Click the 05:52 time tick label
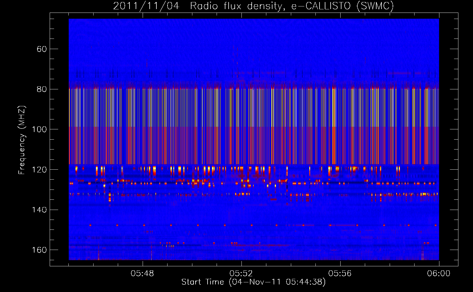Viewport: 473px width, 292px height. point(241,274)
